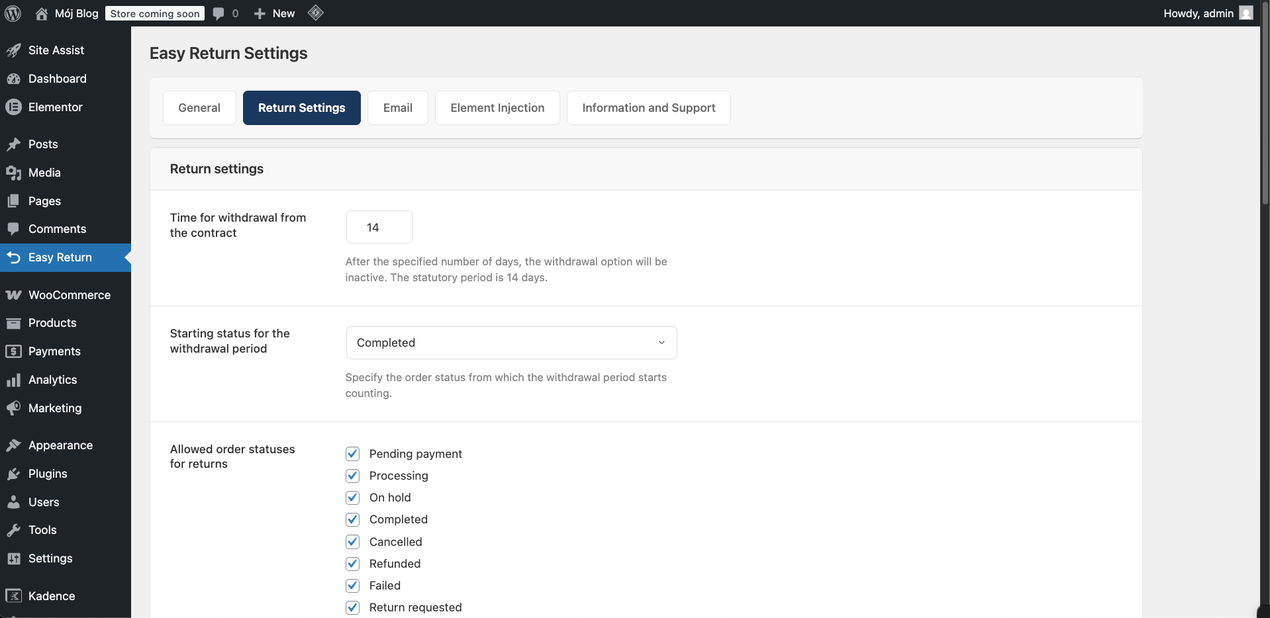Open the WooCommerce menu item
1270x618 pixels.
[66, 295]
